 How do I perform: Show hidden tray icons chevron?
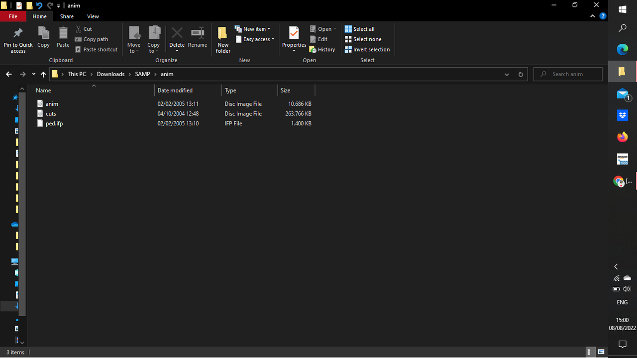(616, 267)
